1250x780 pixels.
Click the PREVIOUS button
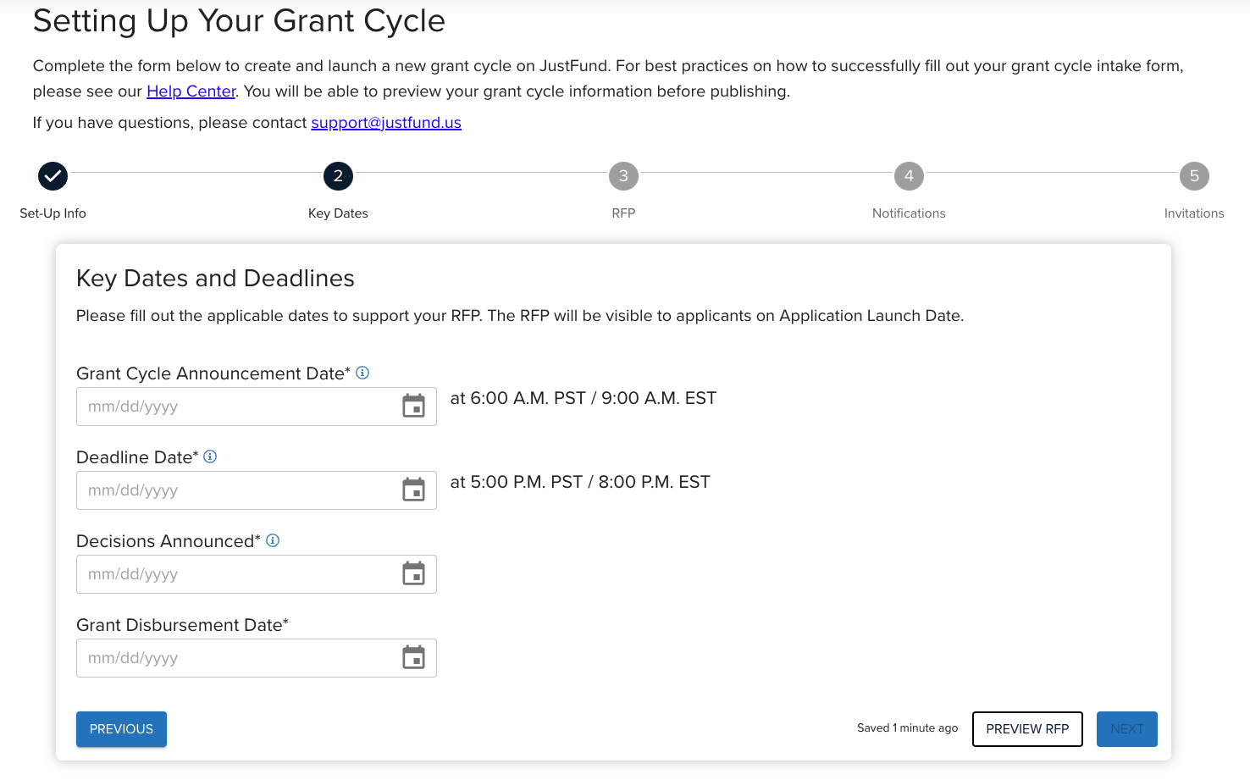[x=121, y=729]
